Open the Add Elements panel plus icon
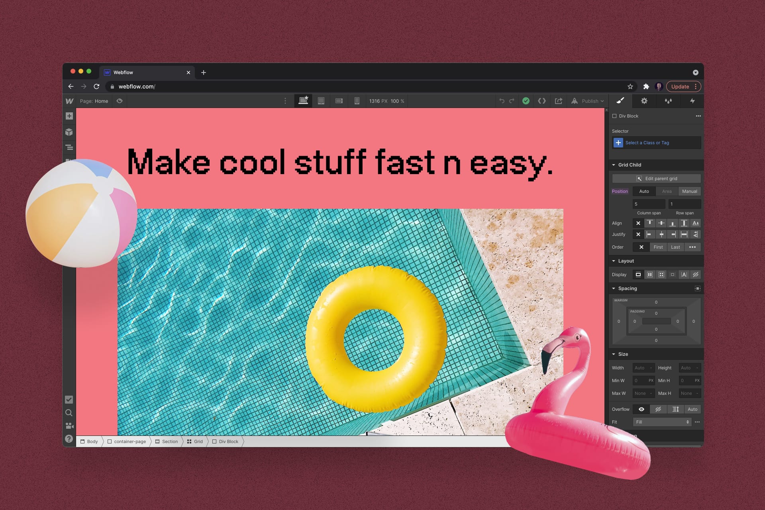 (69, 116)
